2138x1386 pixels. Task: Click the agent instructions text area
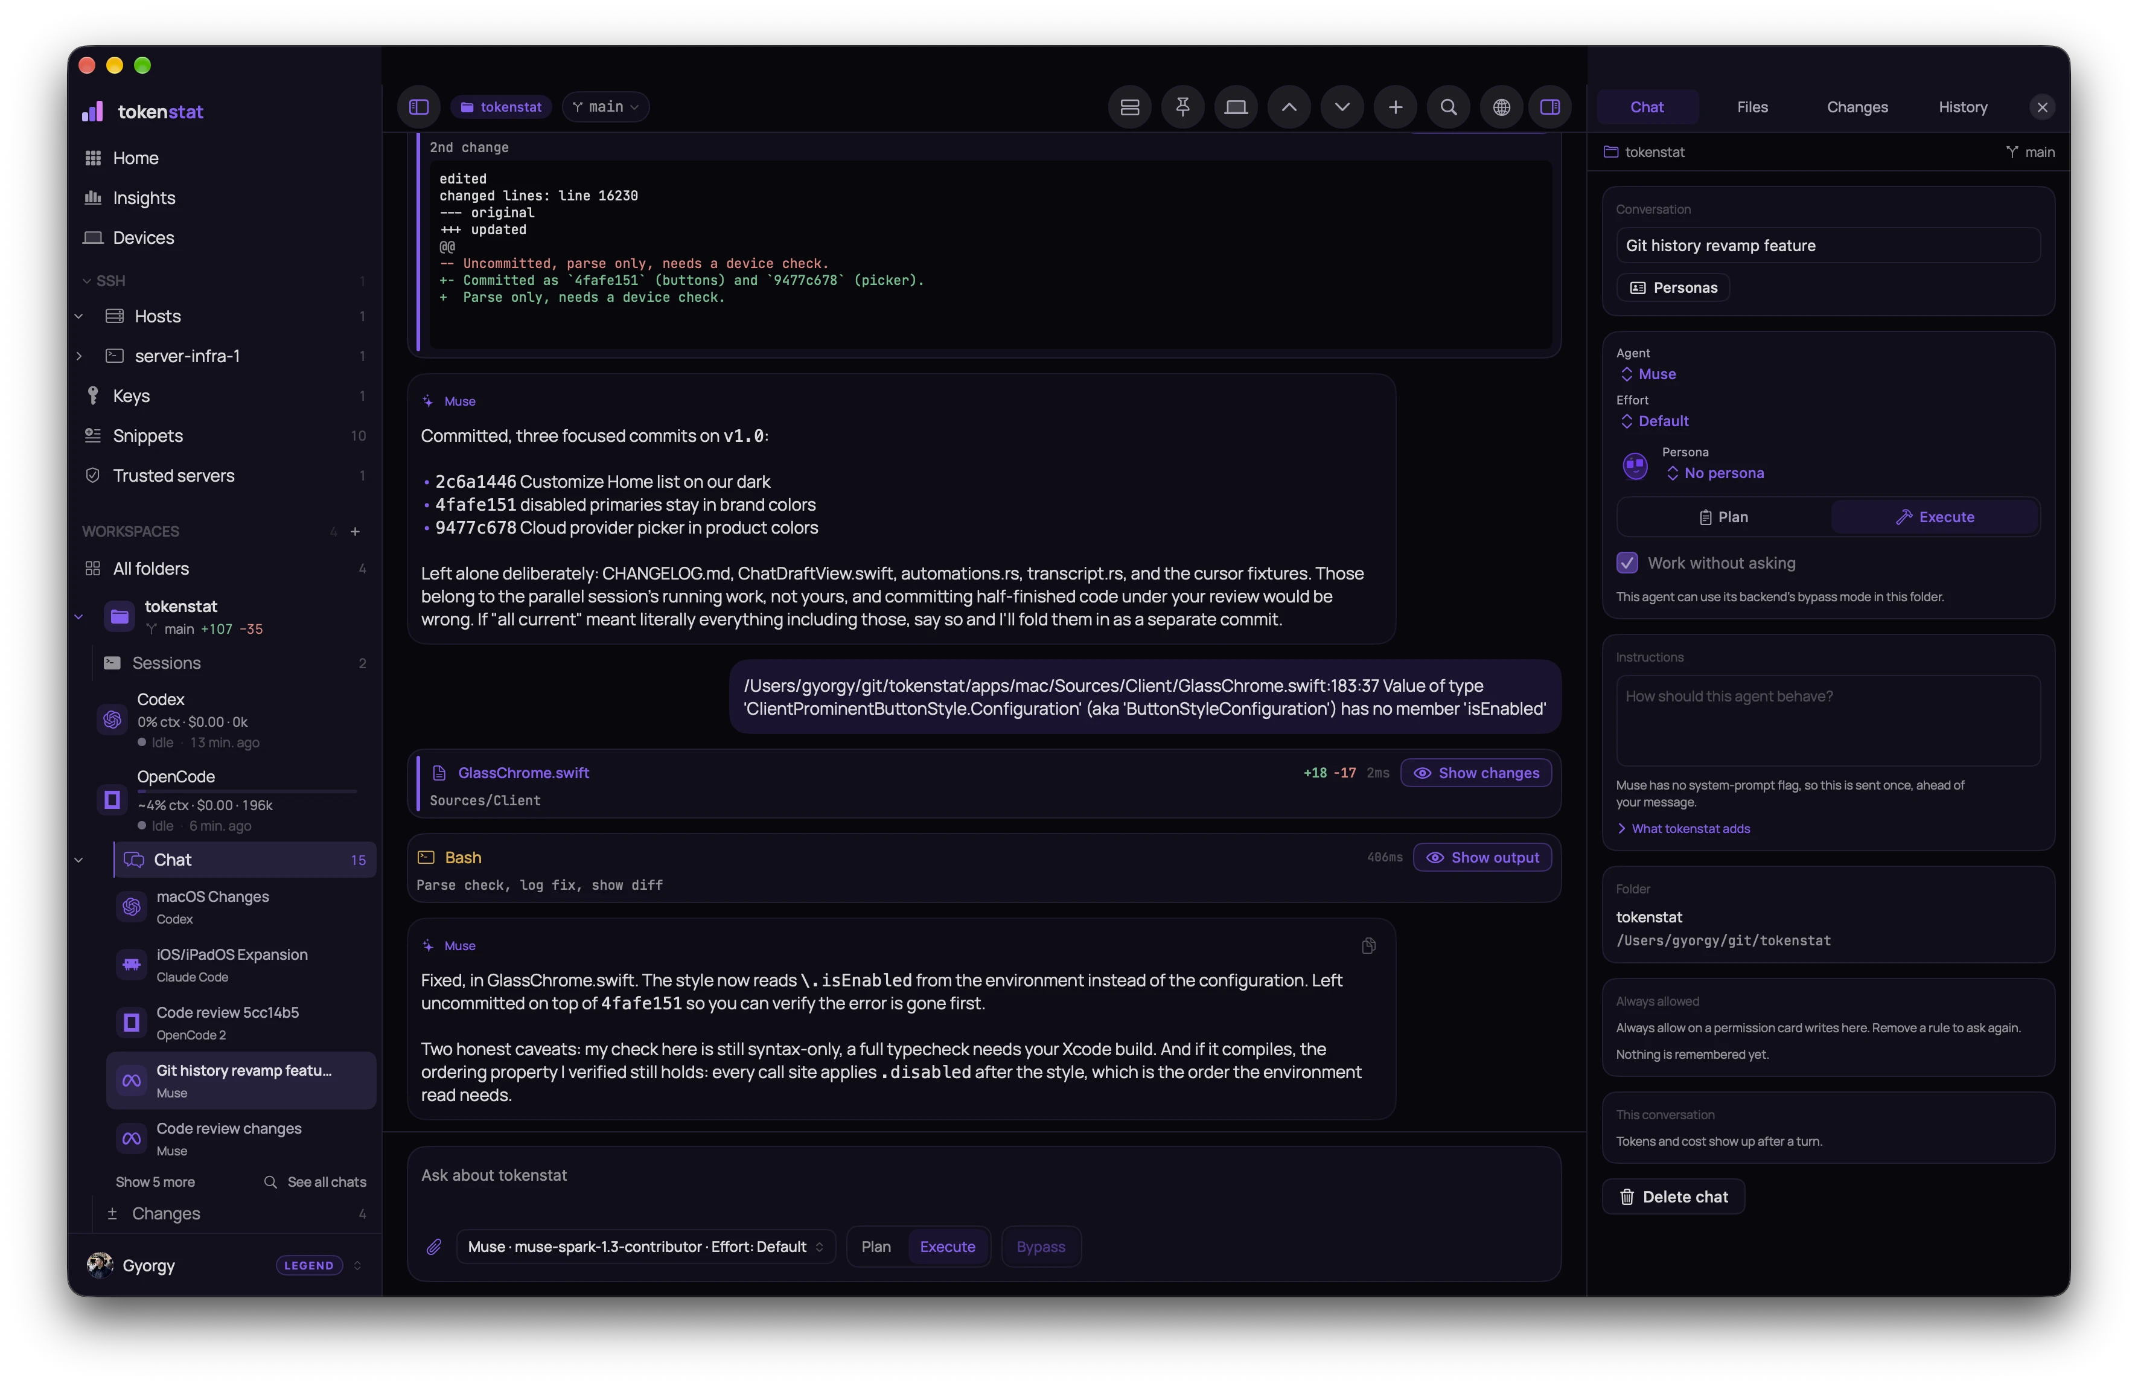[x=1827, y=721]
